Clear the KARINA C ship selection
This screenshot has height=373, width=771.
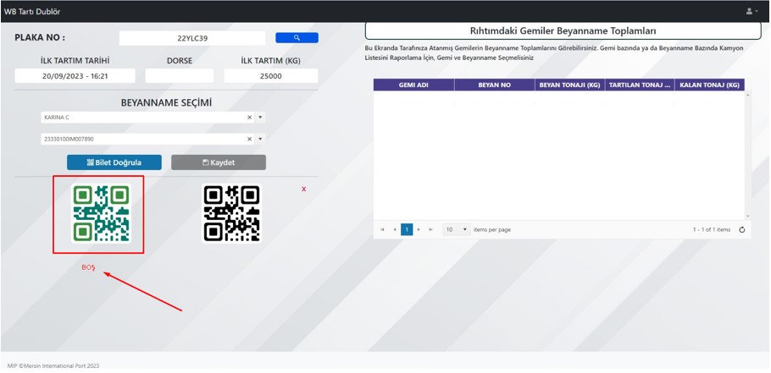click(249, 118)
